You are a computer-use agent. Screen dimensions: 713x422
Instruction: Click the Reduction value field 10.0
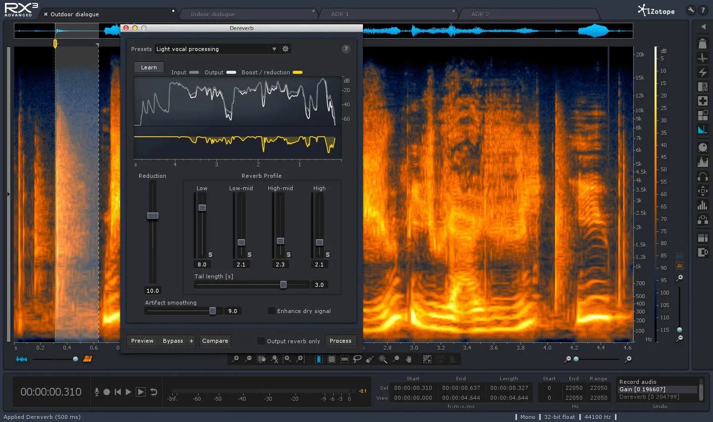[153, 291]
